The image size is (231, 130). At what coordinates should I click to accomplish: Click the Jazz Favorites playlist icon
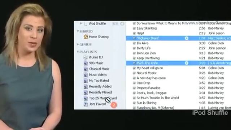click(86, 104)
